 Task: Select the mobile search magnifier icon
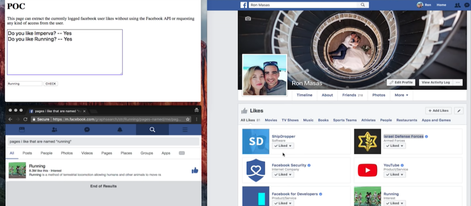pos(152,129)
